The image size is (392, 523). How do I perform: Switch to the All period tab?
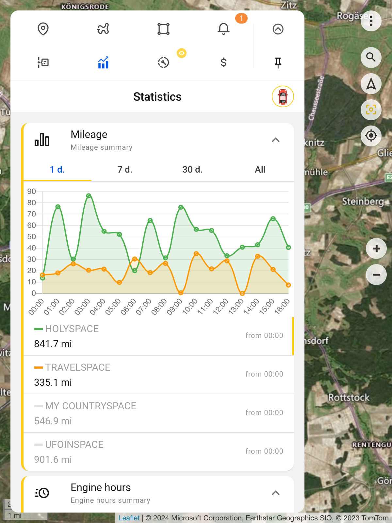(260, 170)
